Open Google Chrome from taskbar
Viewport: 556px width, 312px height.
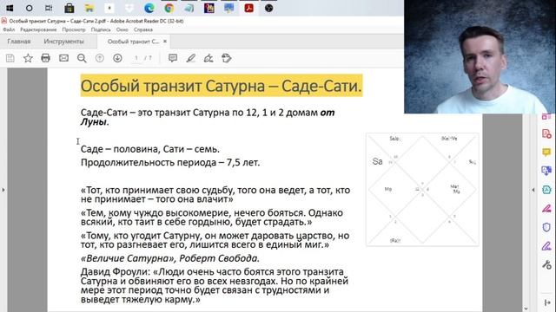169,8
